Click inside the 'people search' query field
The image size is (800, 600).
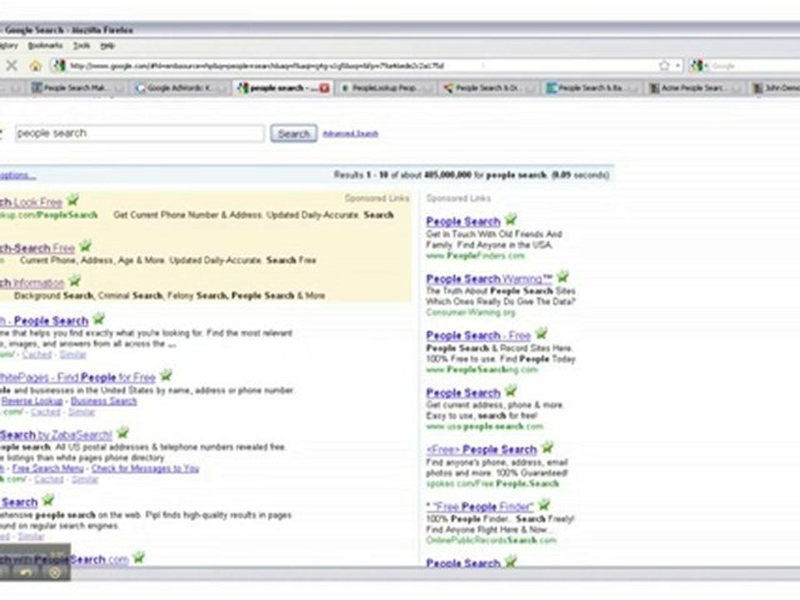click(140, 133)
